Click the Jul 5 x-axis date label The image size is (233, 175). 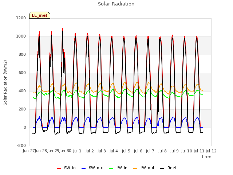[x=126, y=151]
